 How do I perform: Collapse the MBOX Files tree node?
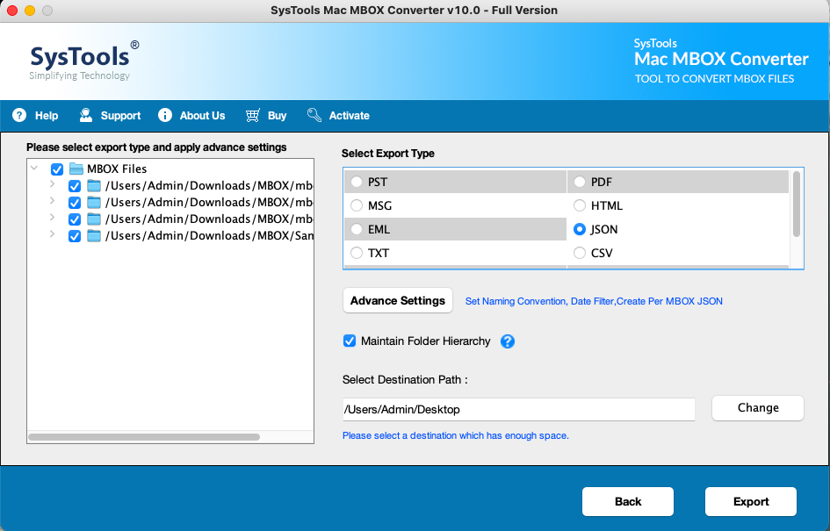34,169
